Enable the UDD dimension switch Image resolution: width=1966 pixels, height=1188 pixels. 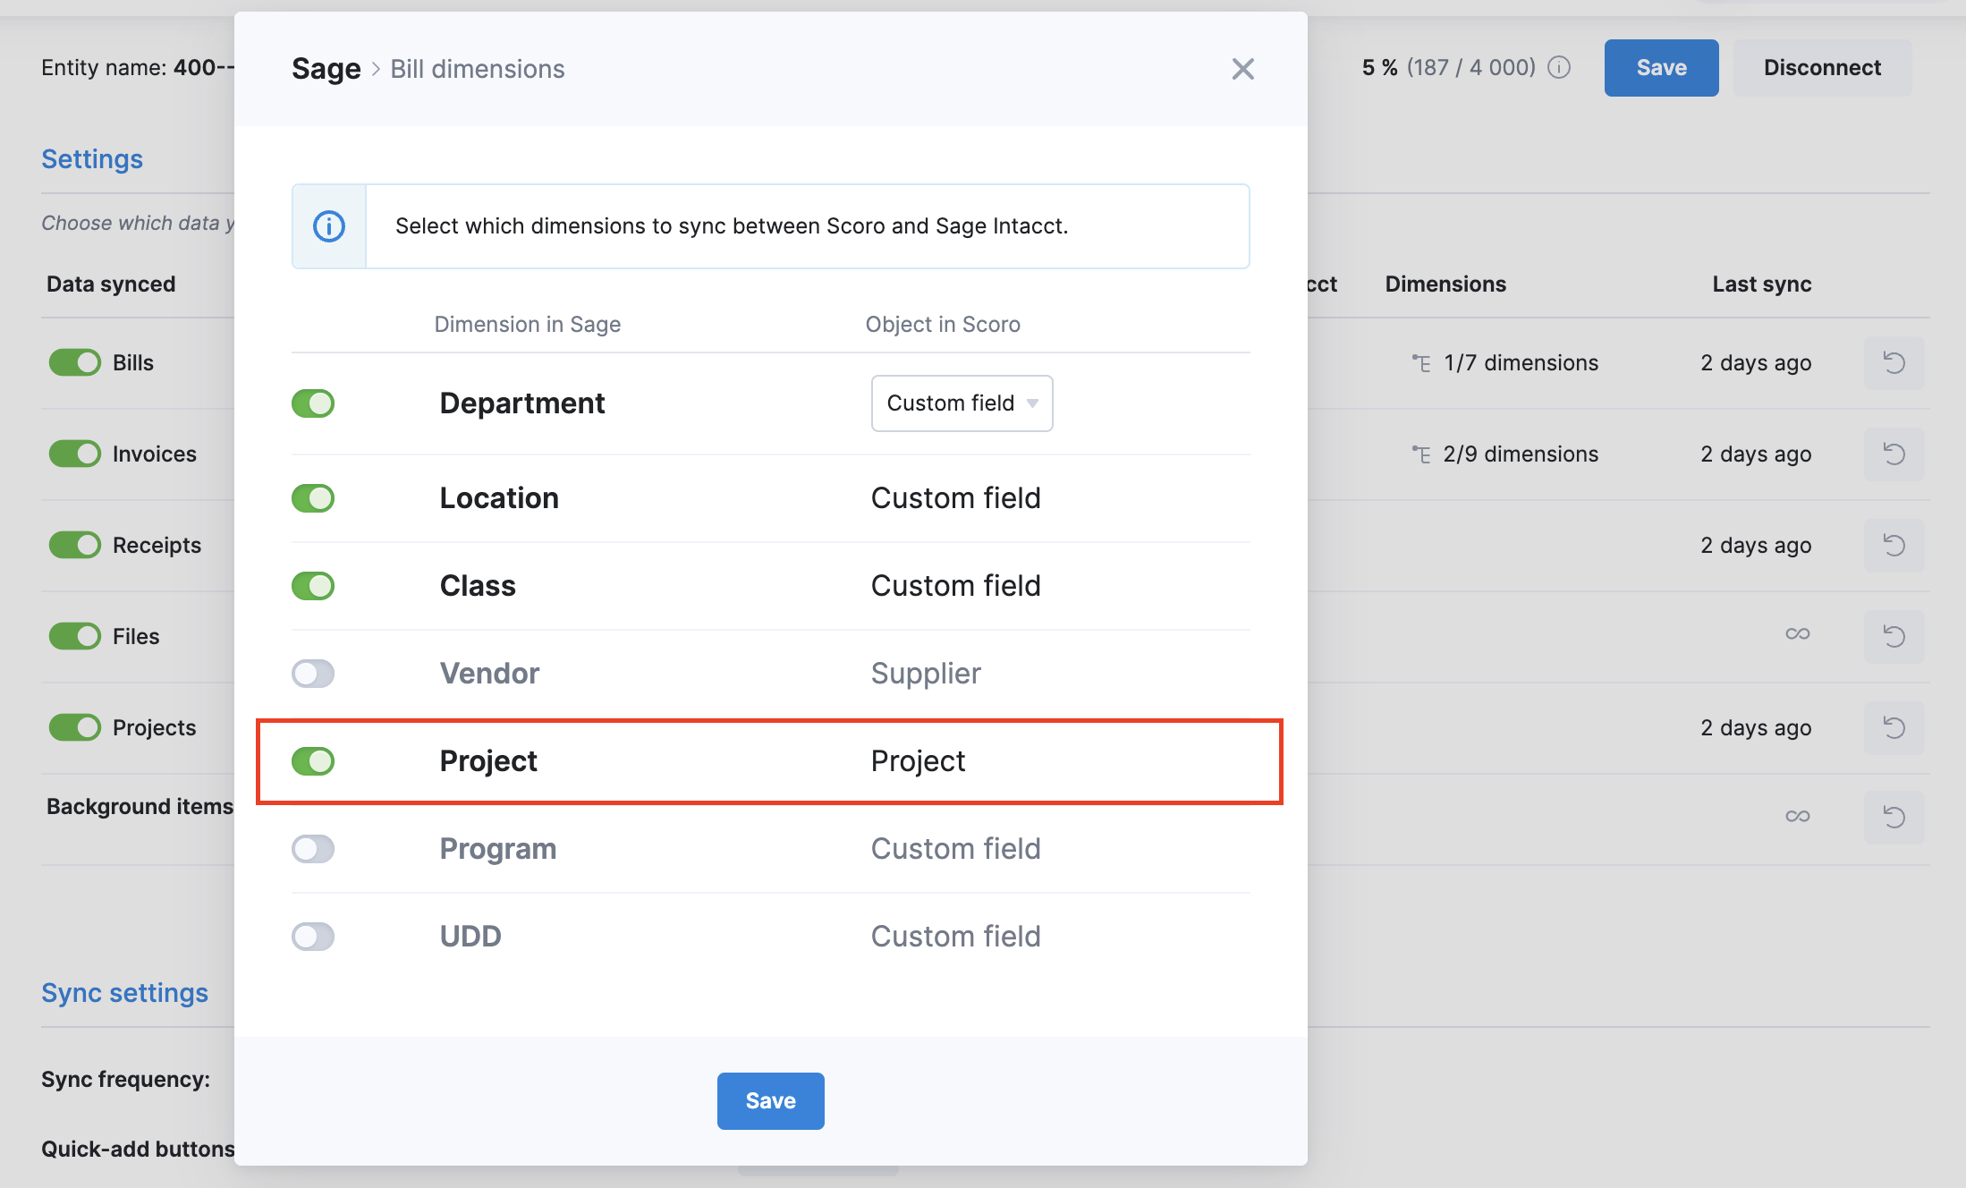point(313,937)
